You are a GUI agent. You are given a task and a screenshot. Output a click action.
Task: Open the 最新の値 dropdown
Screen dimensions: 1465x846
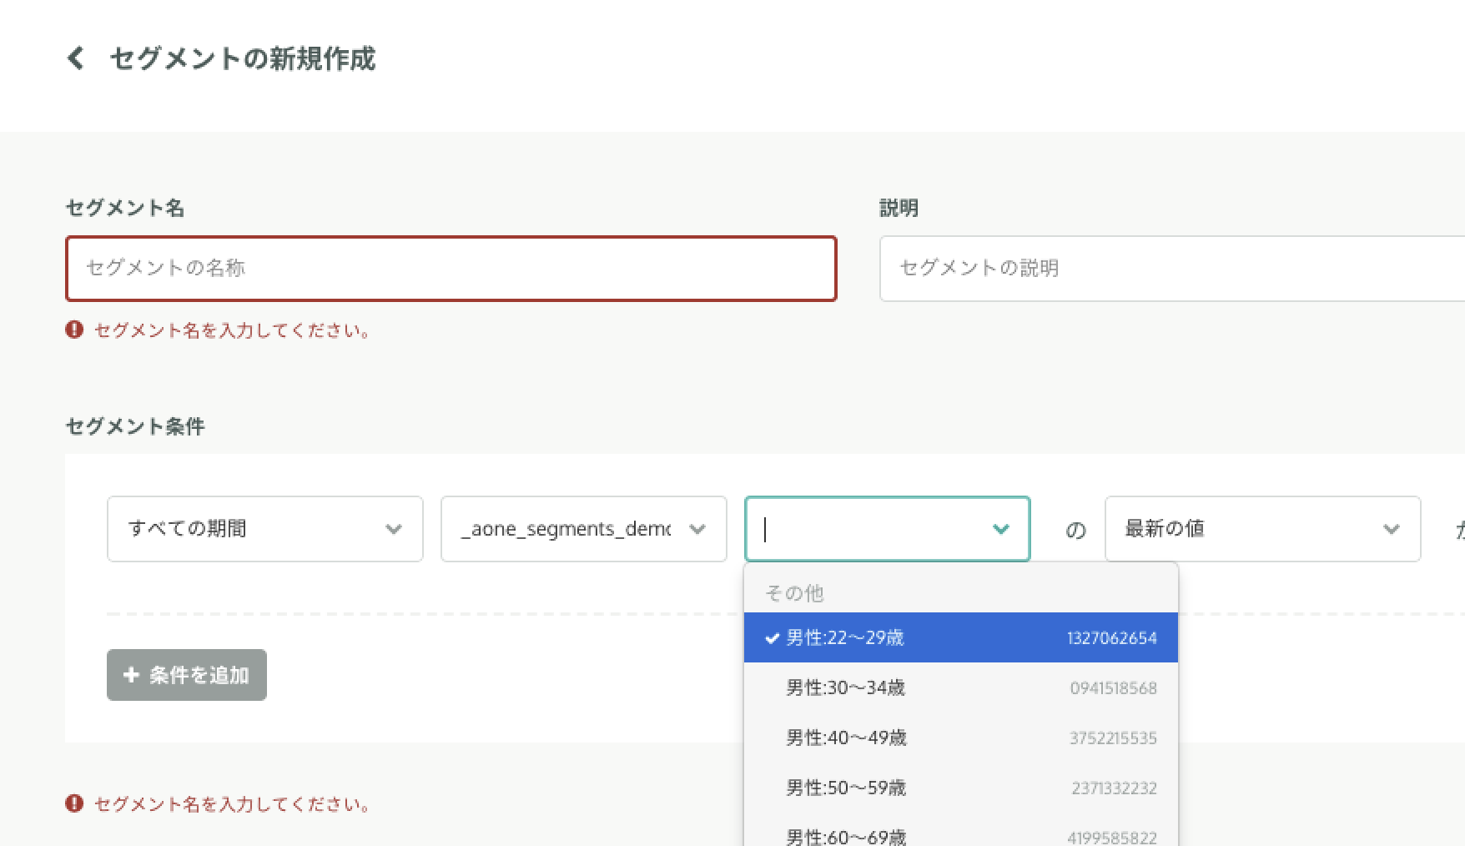tap(1263, 529)
